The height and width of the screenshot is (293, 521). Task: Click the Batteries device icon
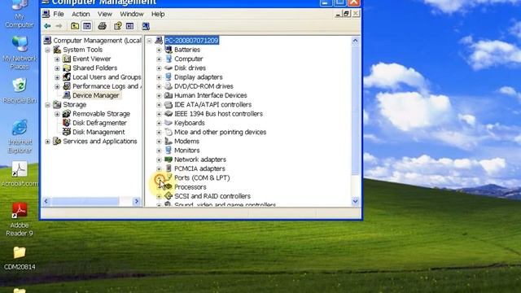[169, 50]
